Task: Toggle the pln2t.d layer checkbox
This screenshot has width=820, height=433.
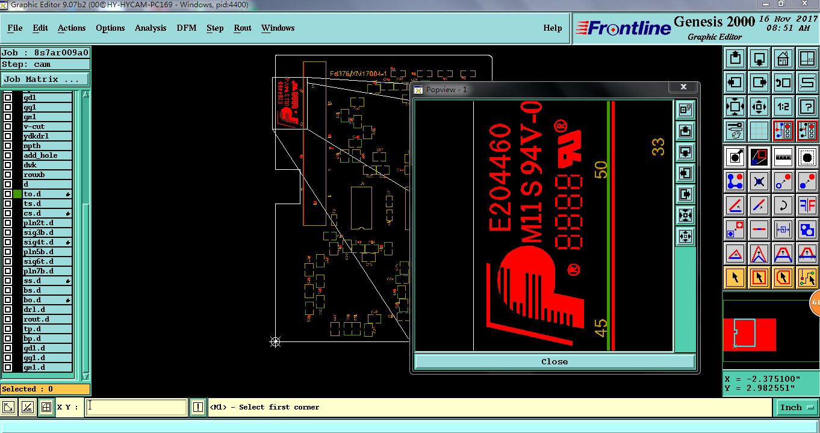Action: click(8, 223)
